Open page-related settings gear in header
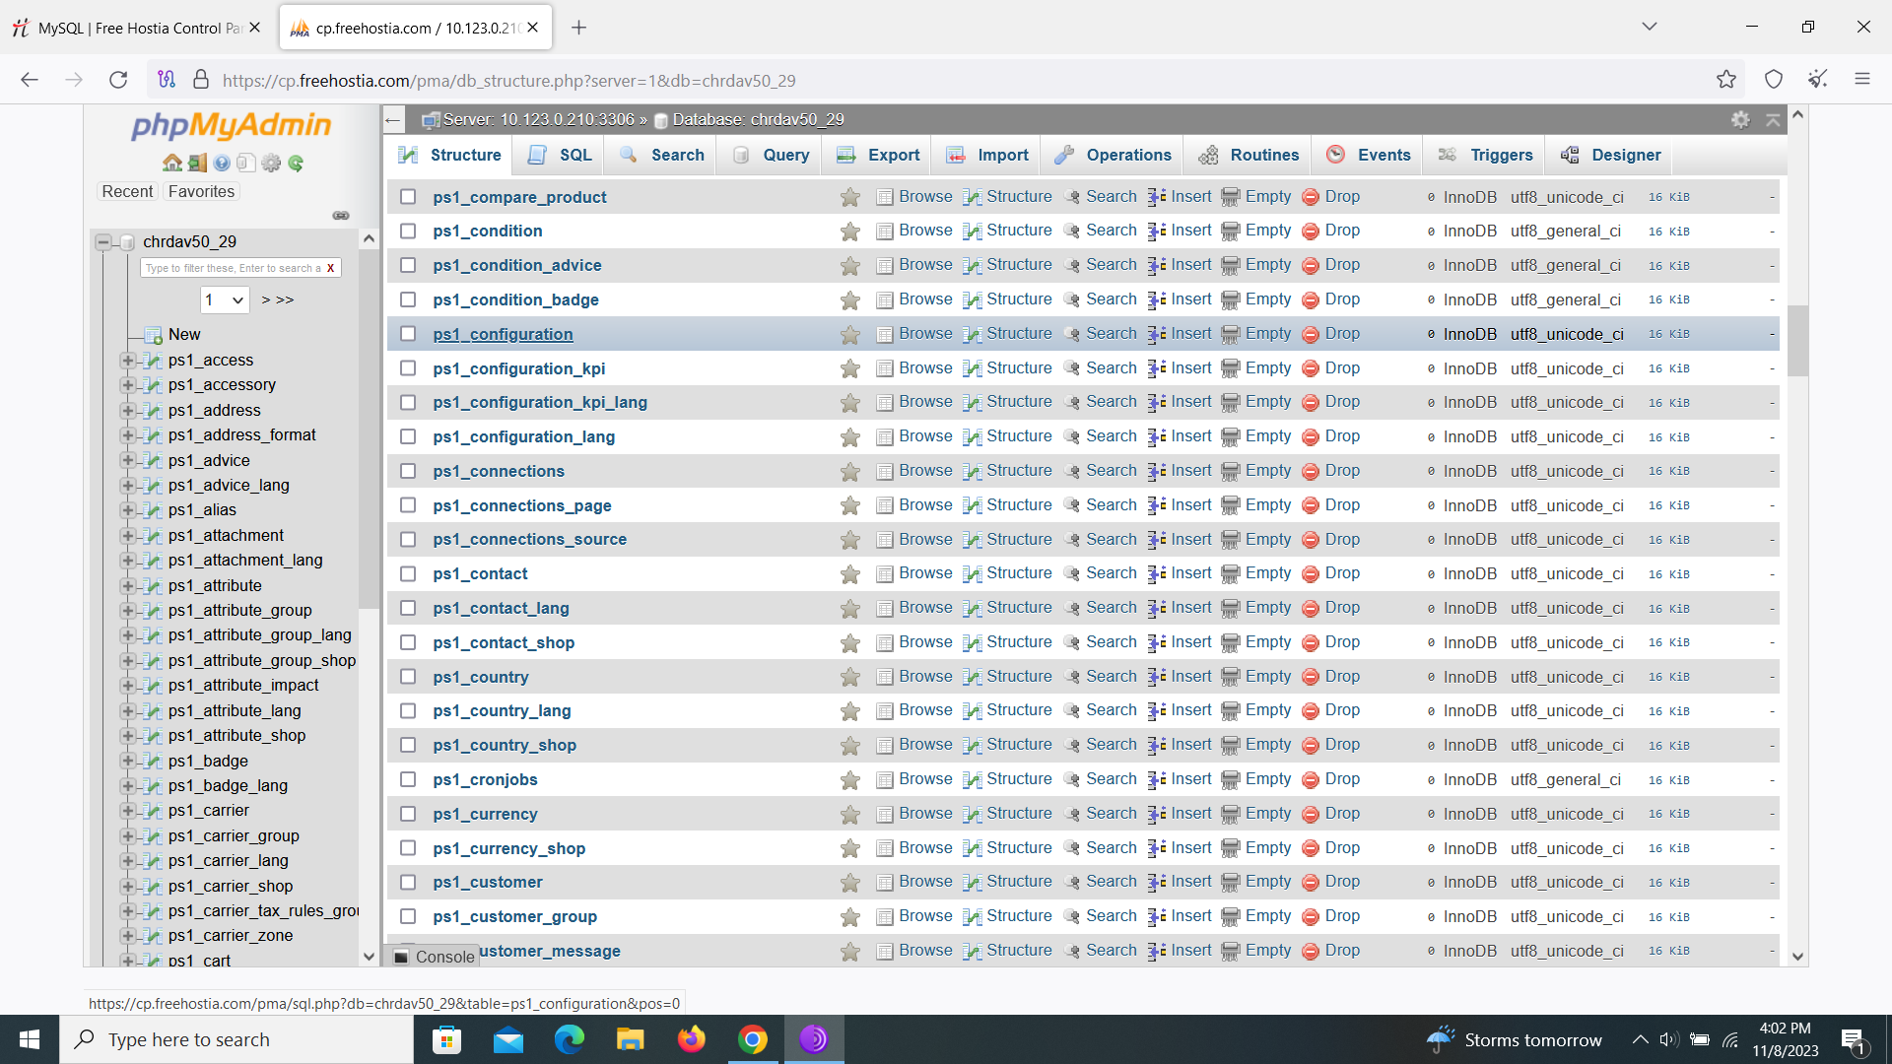Viewport: 1892px width, 1064px height. [x=1740, y=120]
